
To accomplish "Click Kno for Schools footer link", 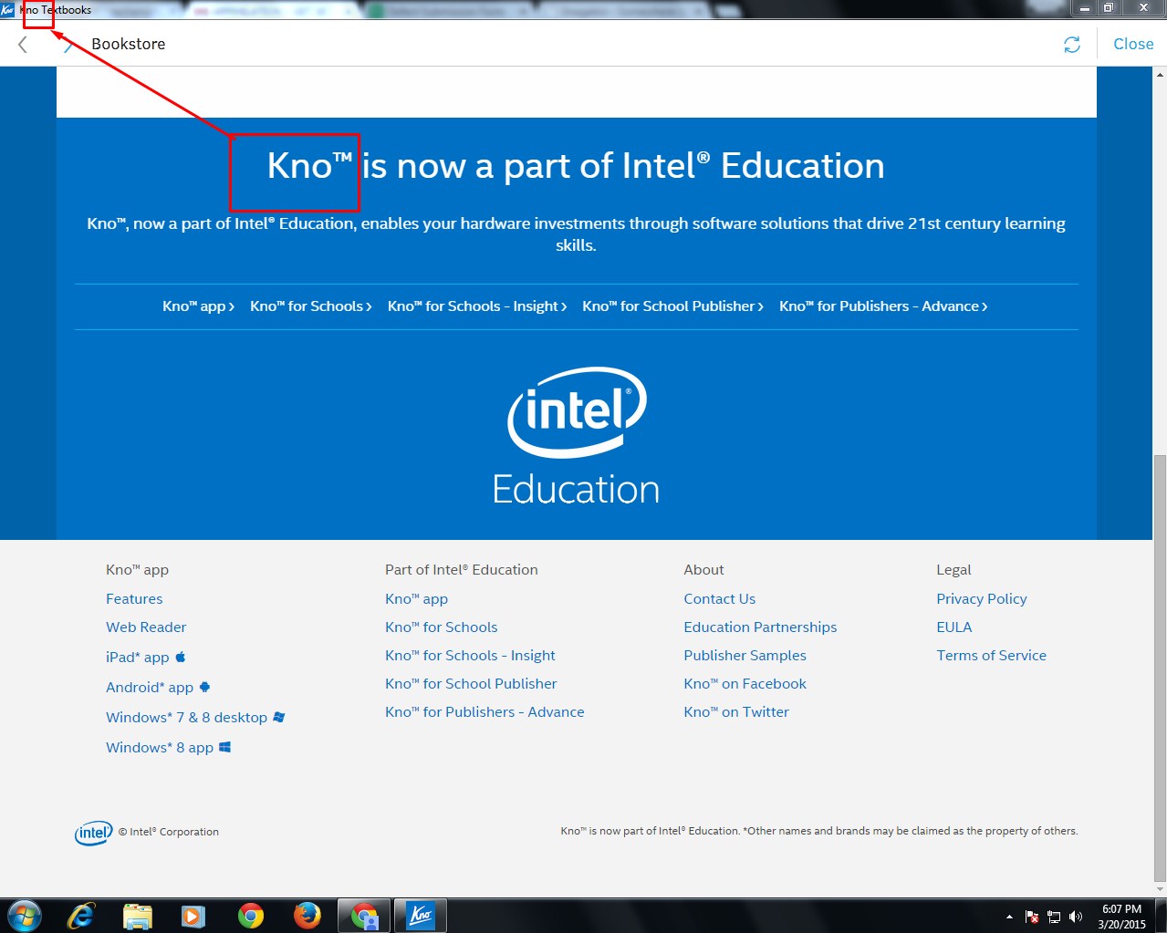I will click(441, 627).
